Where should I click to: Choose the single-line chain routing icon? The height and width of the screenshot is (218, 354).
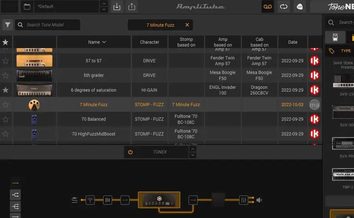[x=15, y=183]
